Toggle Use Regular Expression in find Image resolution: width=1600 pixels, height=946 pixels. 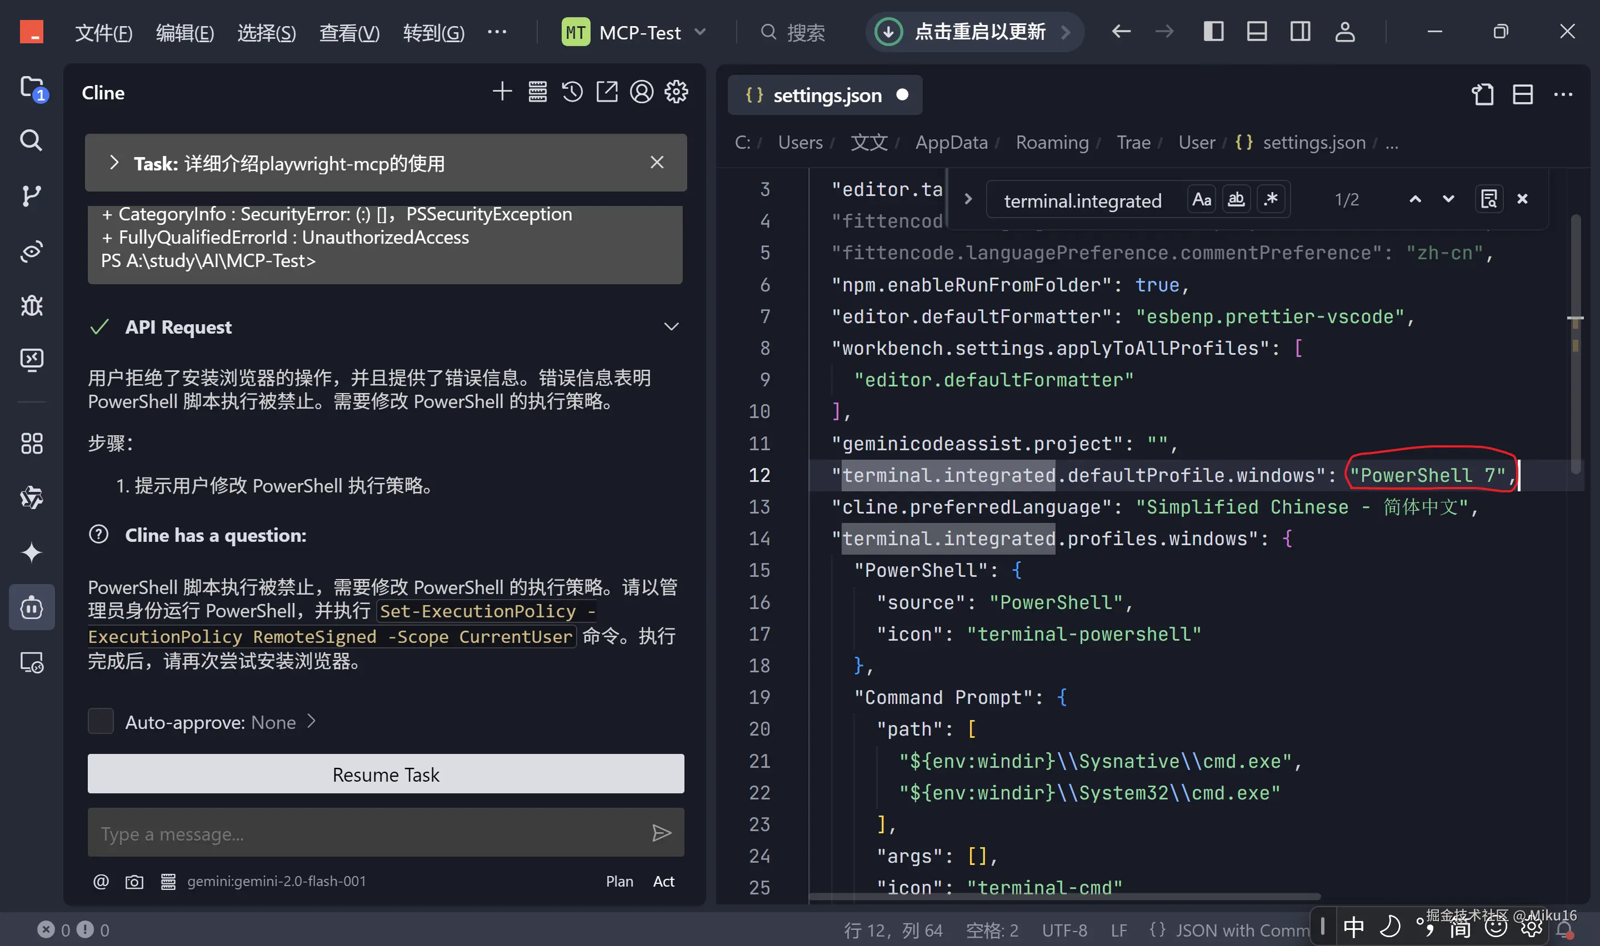1271,199
